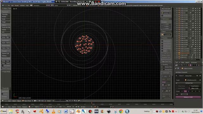The image size is (203, 114).
Task: Open the Playback menu in timeline header
Action: pos(25,107)
